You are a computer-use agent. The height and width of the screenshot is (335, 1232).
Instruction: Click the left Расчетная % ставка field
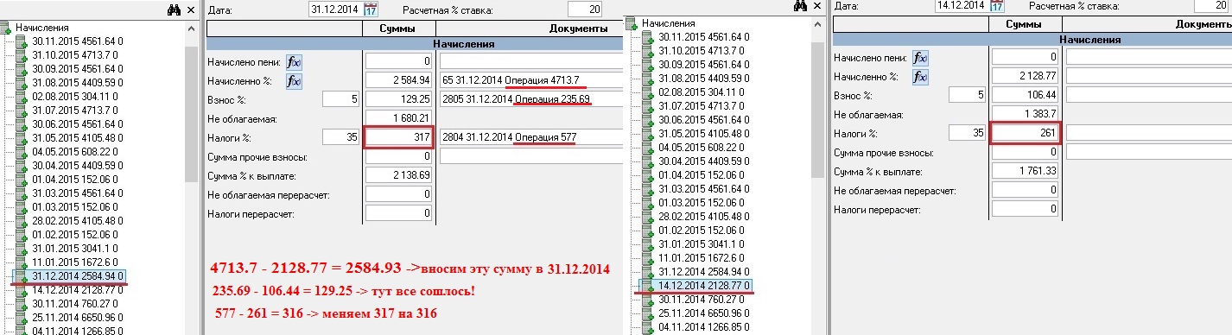(585, 10)
